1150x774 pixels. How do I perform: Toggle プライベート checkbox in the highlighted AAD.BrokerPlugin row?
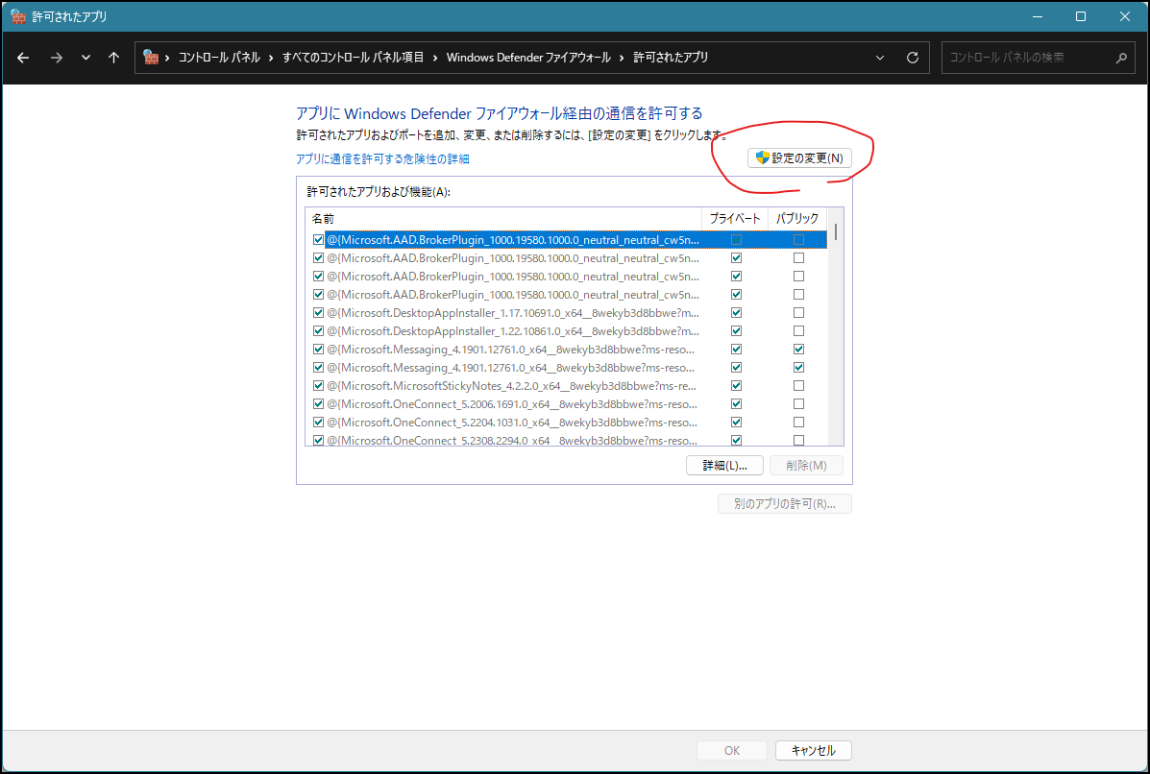[736, 240]
